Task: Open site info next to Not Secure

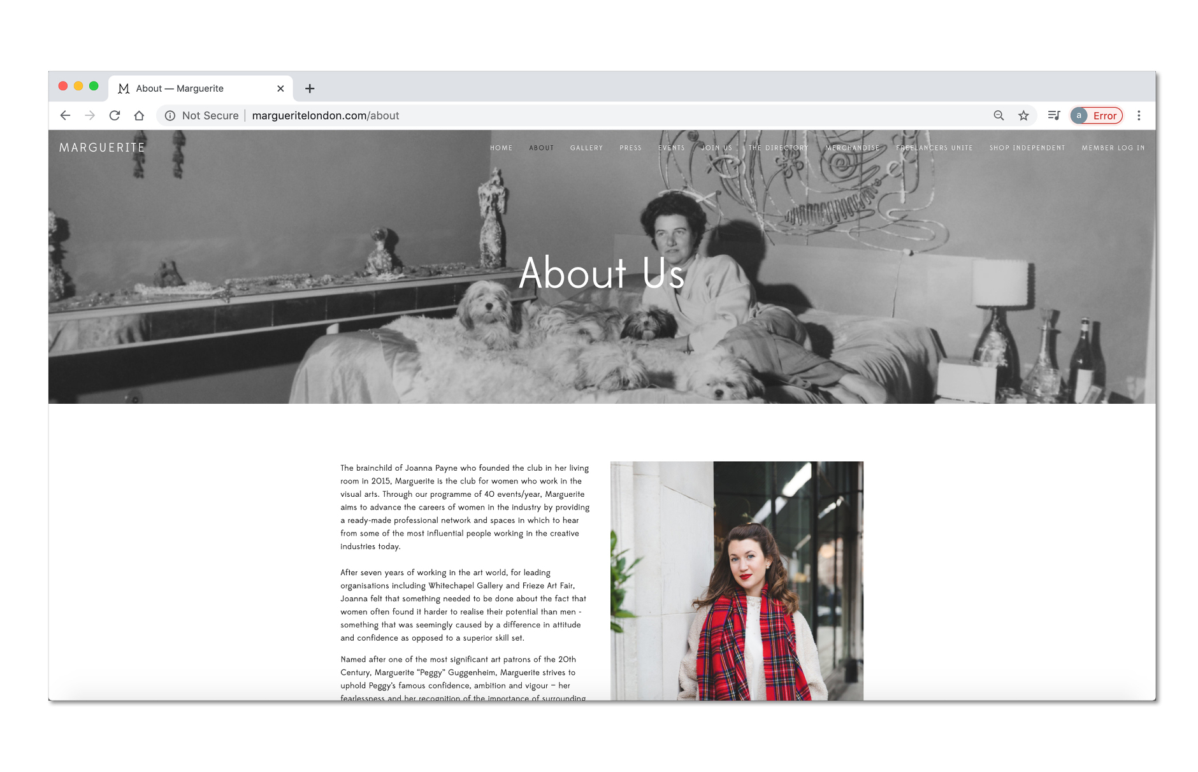Action: [170, 115]
